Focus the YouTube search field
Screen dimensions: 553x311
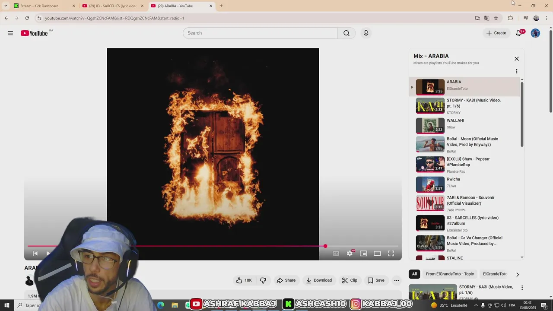[260, 33]
